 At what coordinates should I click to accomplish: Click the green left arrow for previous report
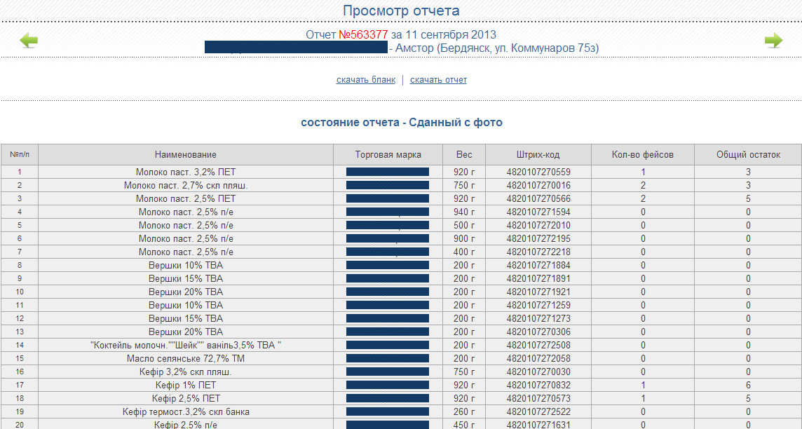pyautogui.click(x=29, y=41)
